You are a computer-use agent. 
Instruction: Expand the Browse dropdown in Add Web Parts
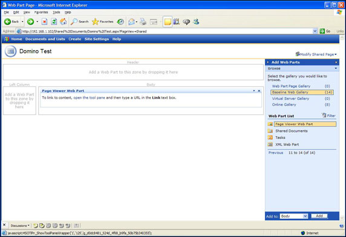point(336,68)
